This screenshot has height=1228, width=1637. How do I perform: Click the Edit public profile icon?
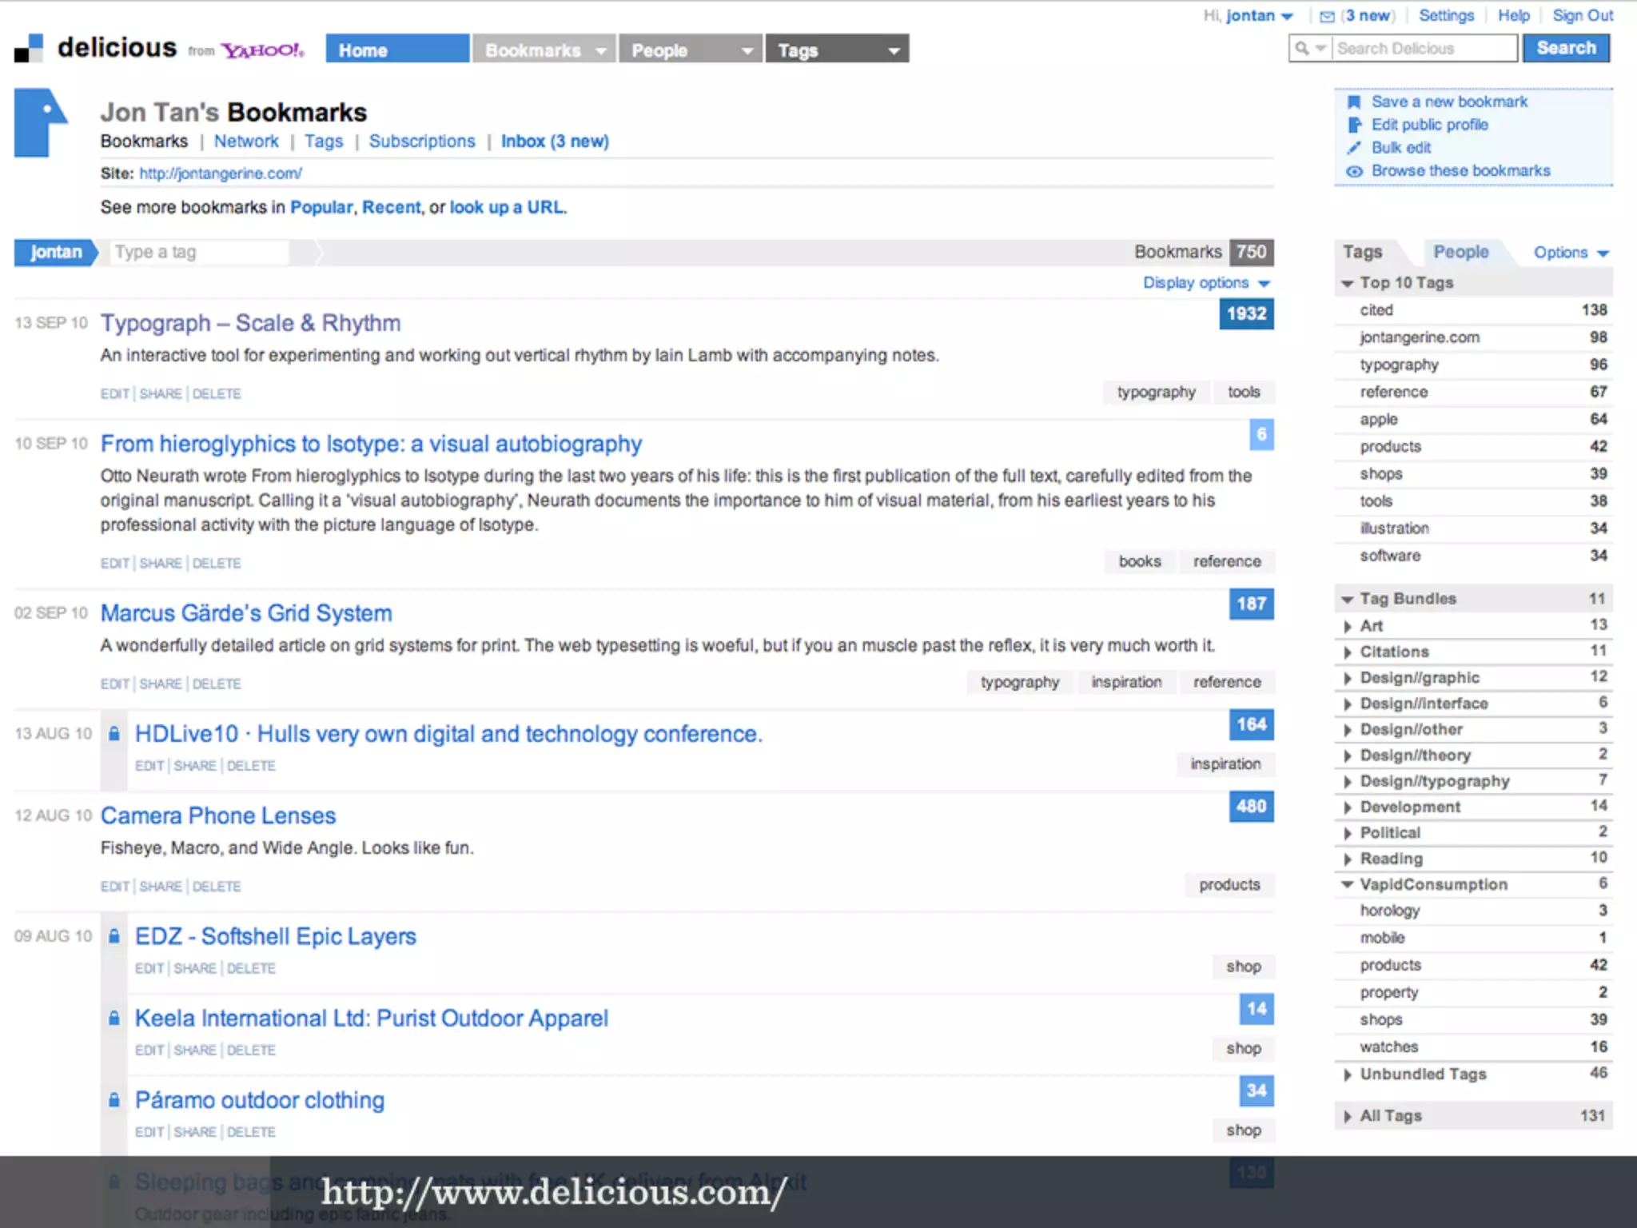coord(1354,126)
